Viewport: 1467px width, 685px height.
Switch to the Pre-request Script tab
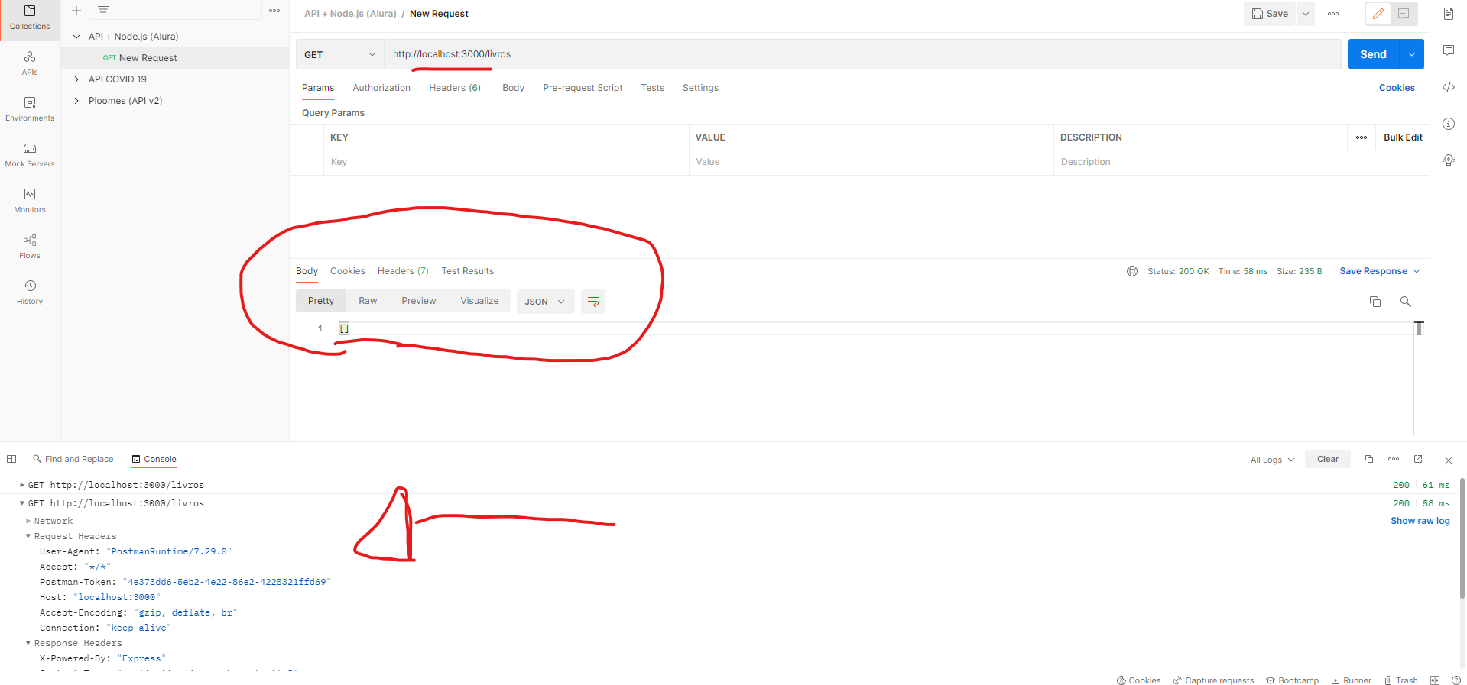click(583, 88)
